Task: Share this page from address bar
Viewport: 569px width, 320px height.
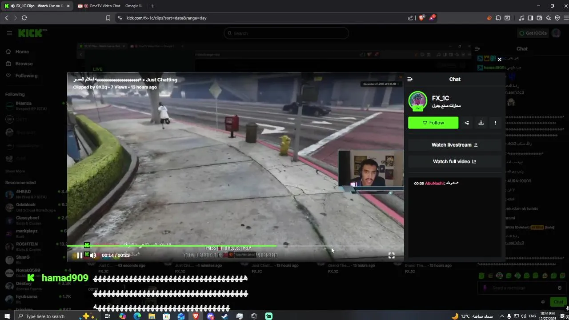Action: pos(410,18)
